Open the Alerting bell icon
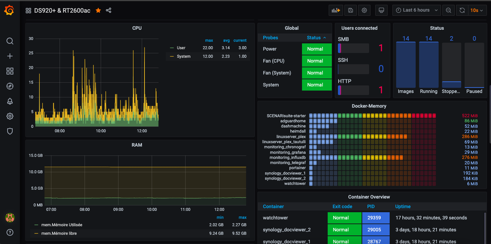Viewport: 491px width, 244px height. [x=10, y=101]
